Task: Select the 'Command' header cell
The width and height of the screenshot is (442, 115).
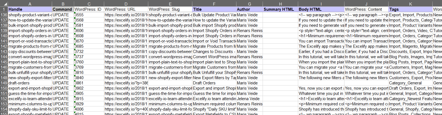Action: [x=63, y=9]
